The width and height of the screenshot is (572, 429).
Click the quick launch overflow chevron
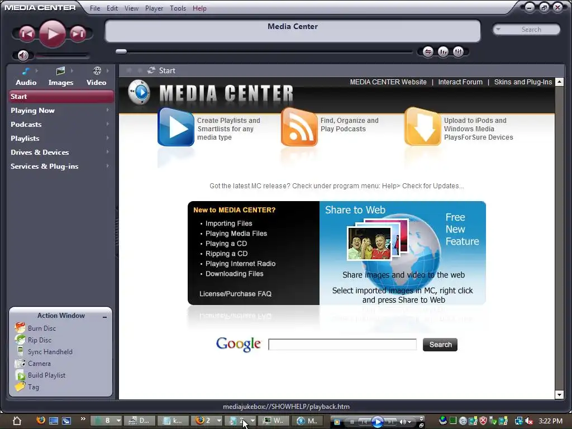click(83, 418)
